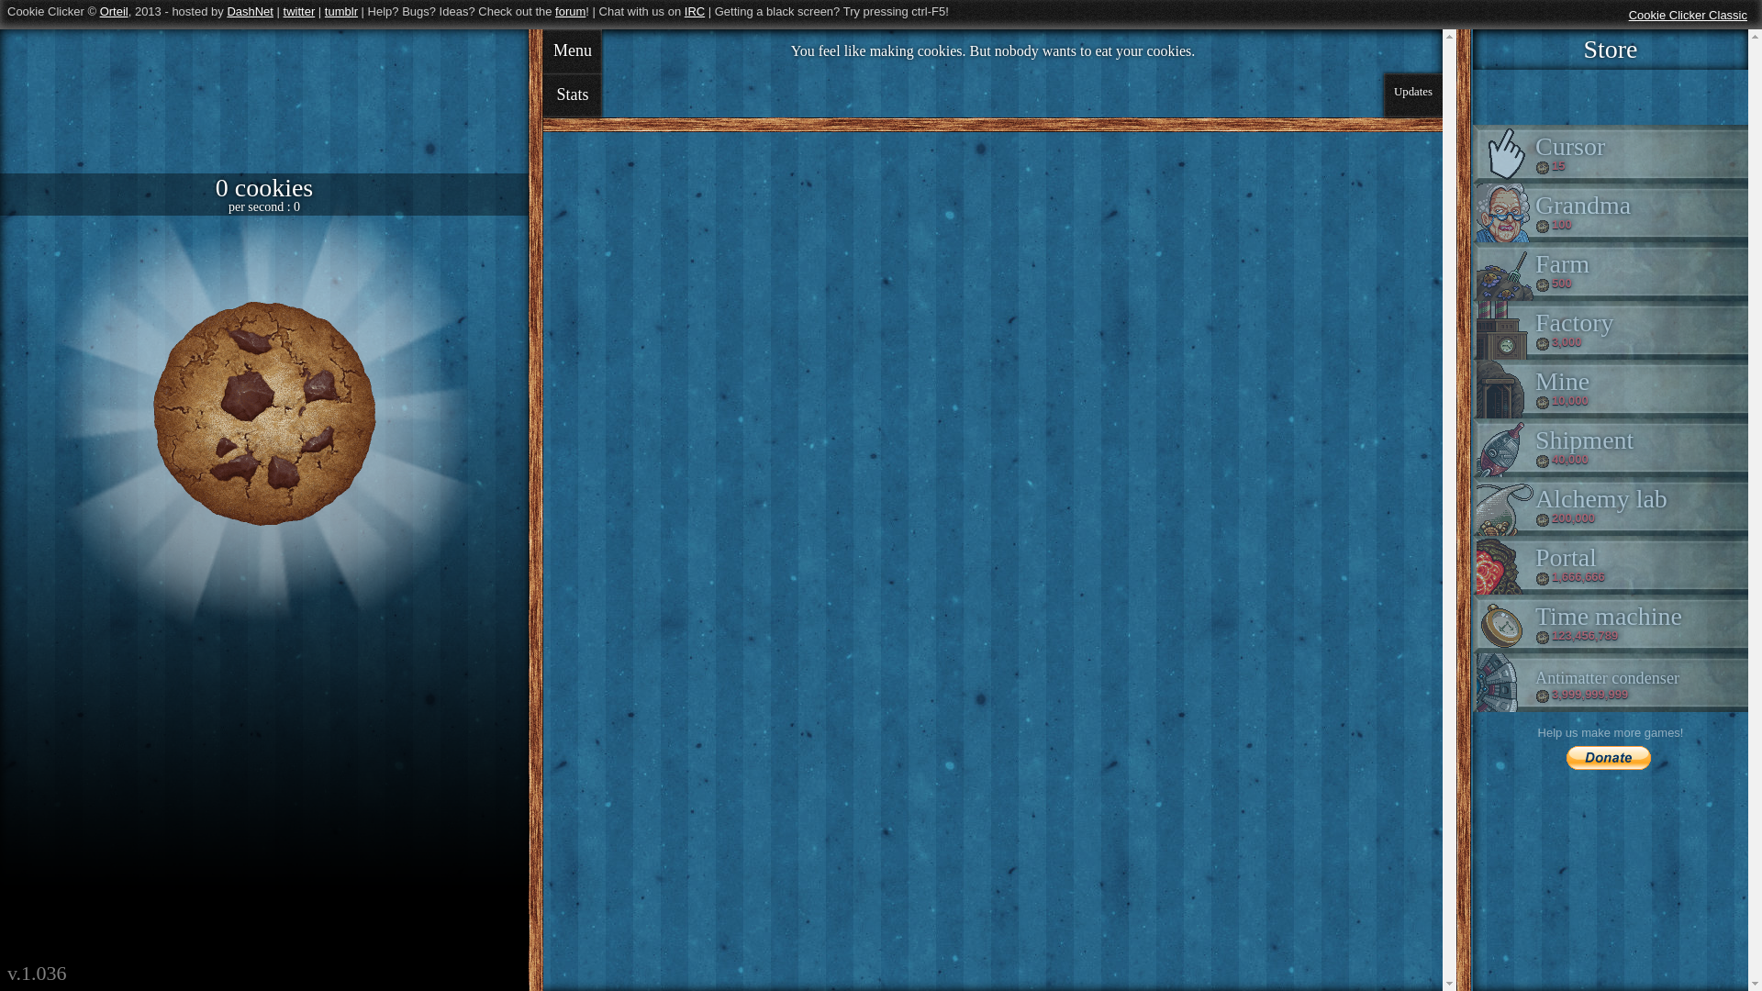This screenshot has height=991, width=1762.
Task: Buy a Cursor for 15 cookies
Action: [1611, 153]
